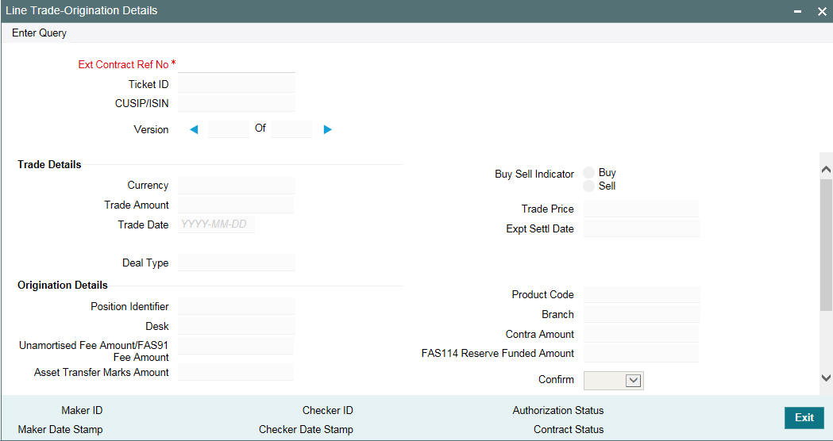Click the Desk field
The height and width of the screenshot is (441, 833).
pos(236,326)
